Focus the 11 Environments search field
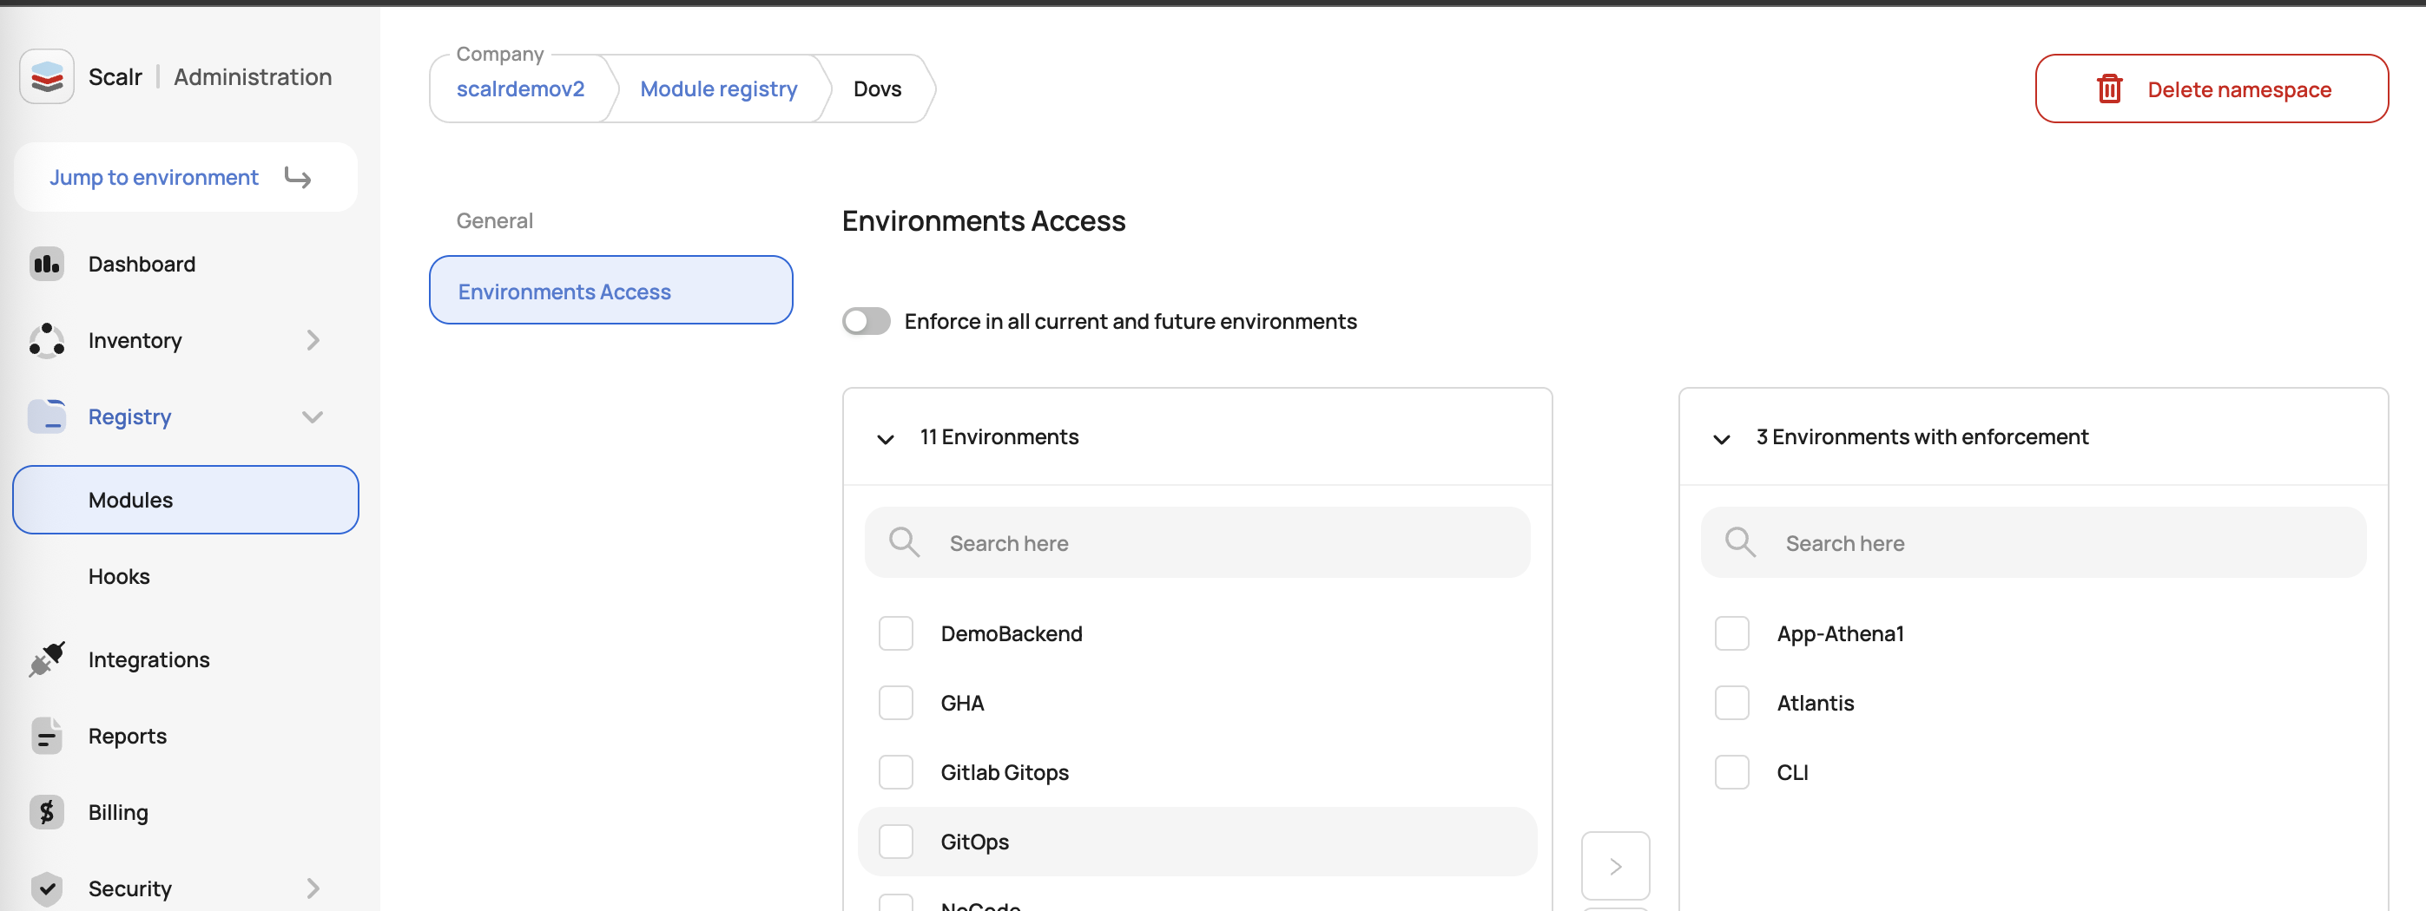This screenshot has height=911, width=2426. point(1197,542)
